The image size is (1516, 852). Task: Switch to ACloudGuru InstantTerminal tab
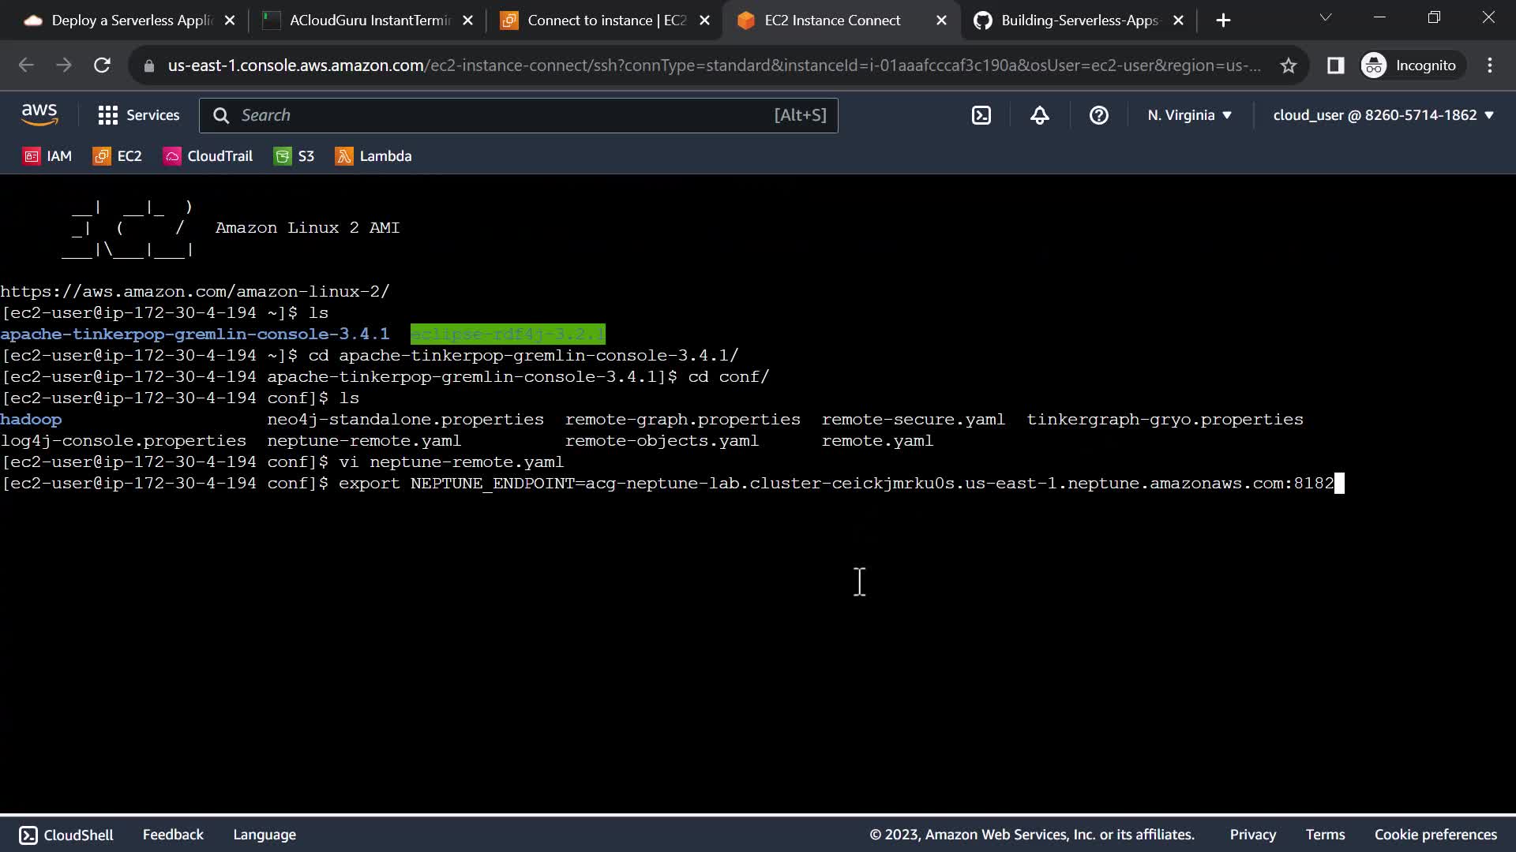pos(368,21)
